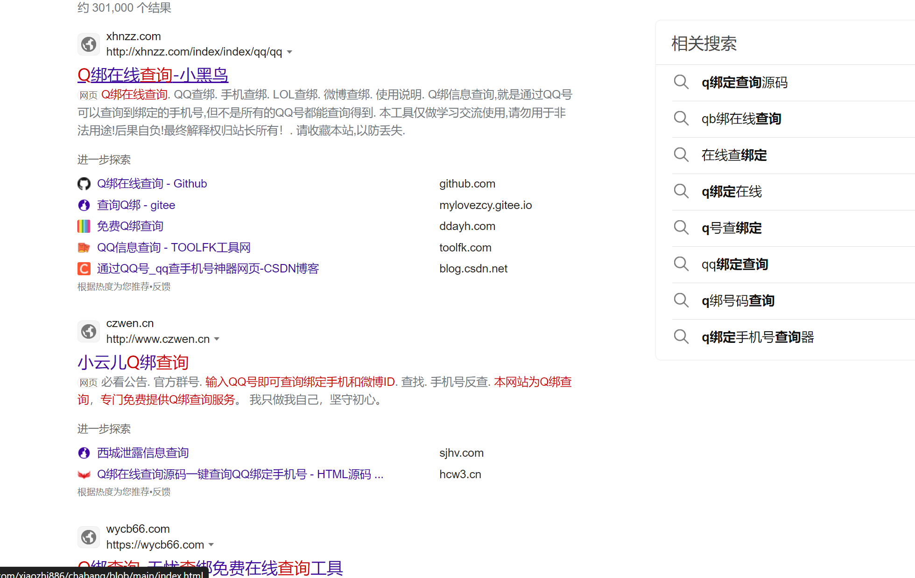Click the 相关搜索 heading
Image resolution: width=915 pixels, height=578 pixels.
click(x=704, y=44)
